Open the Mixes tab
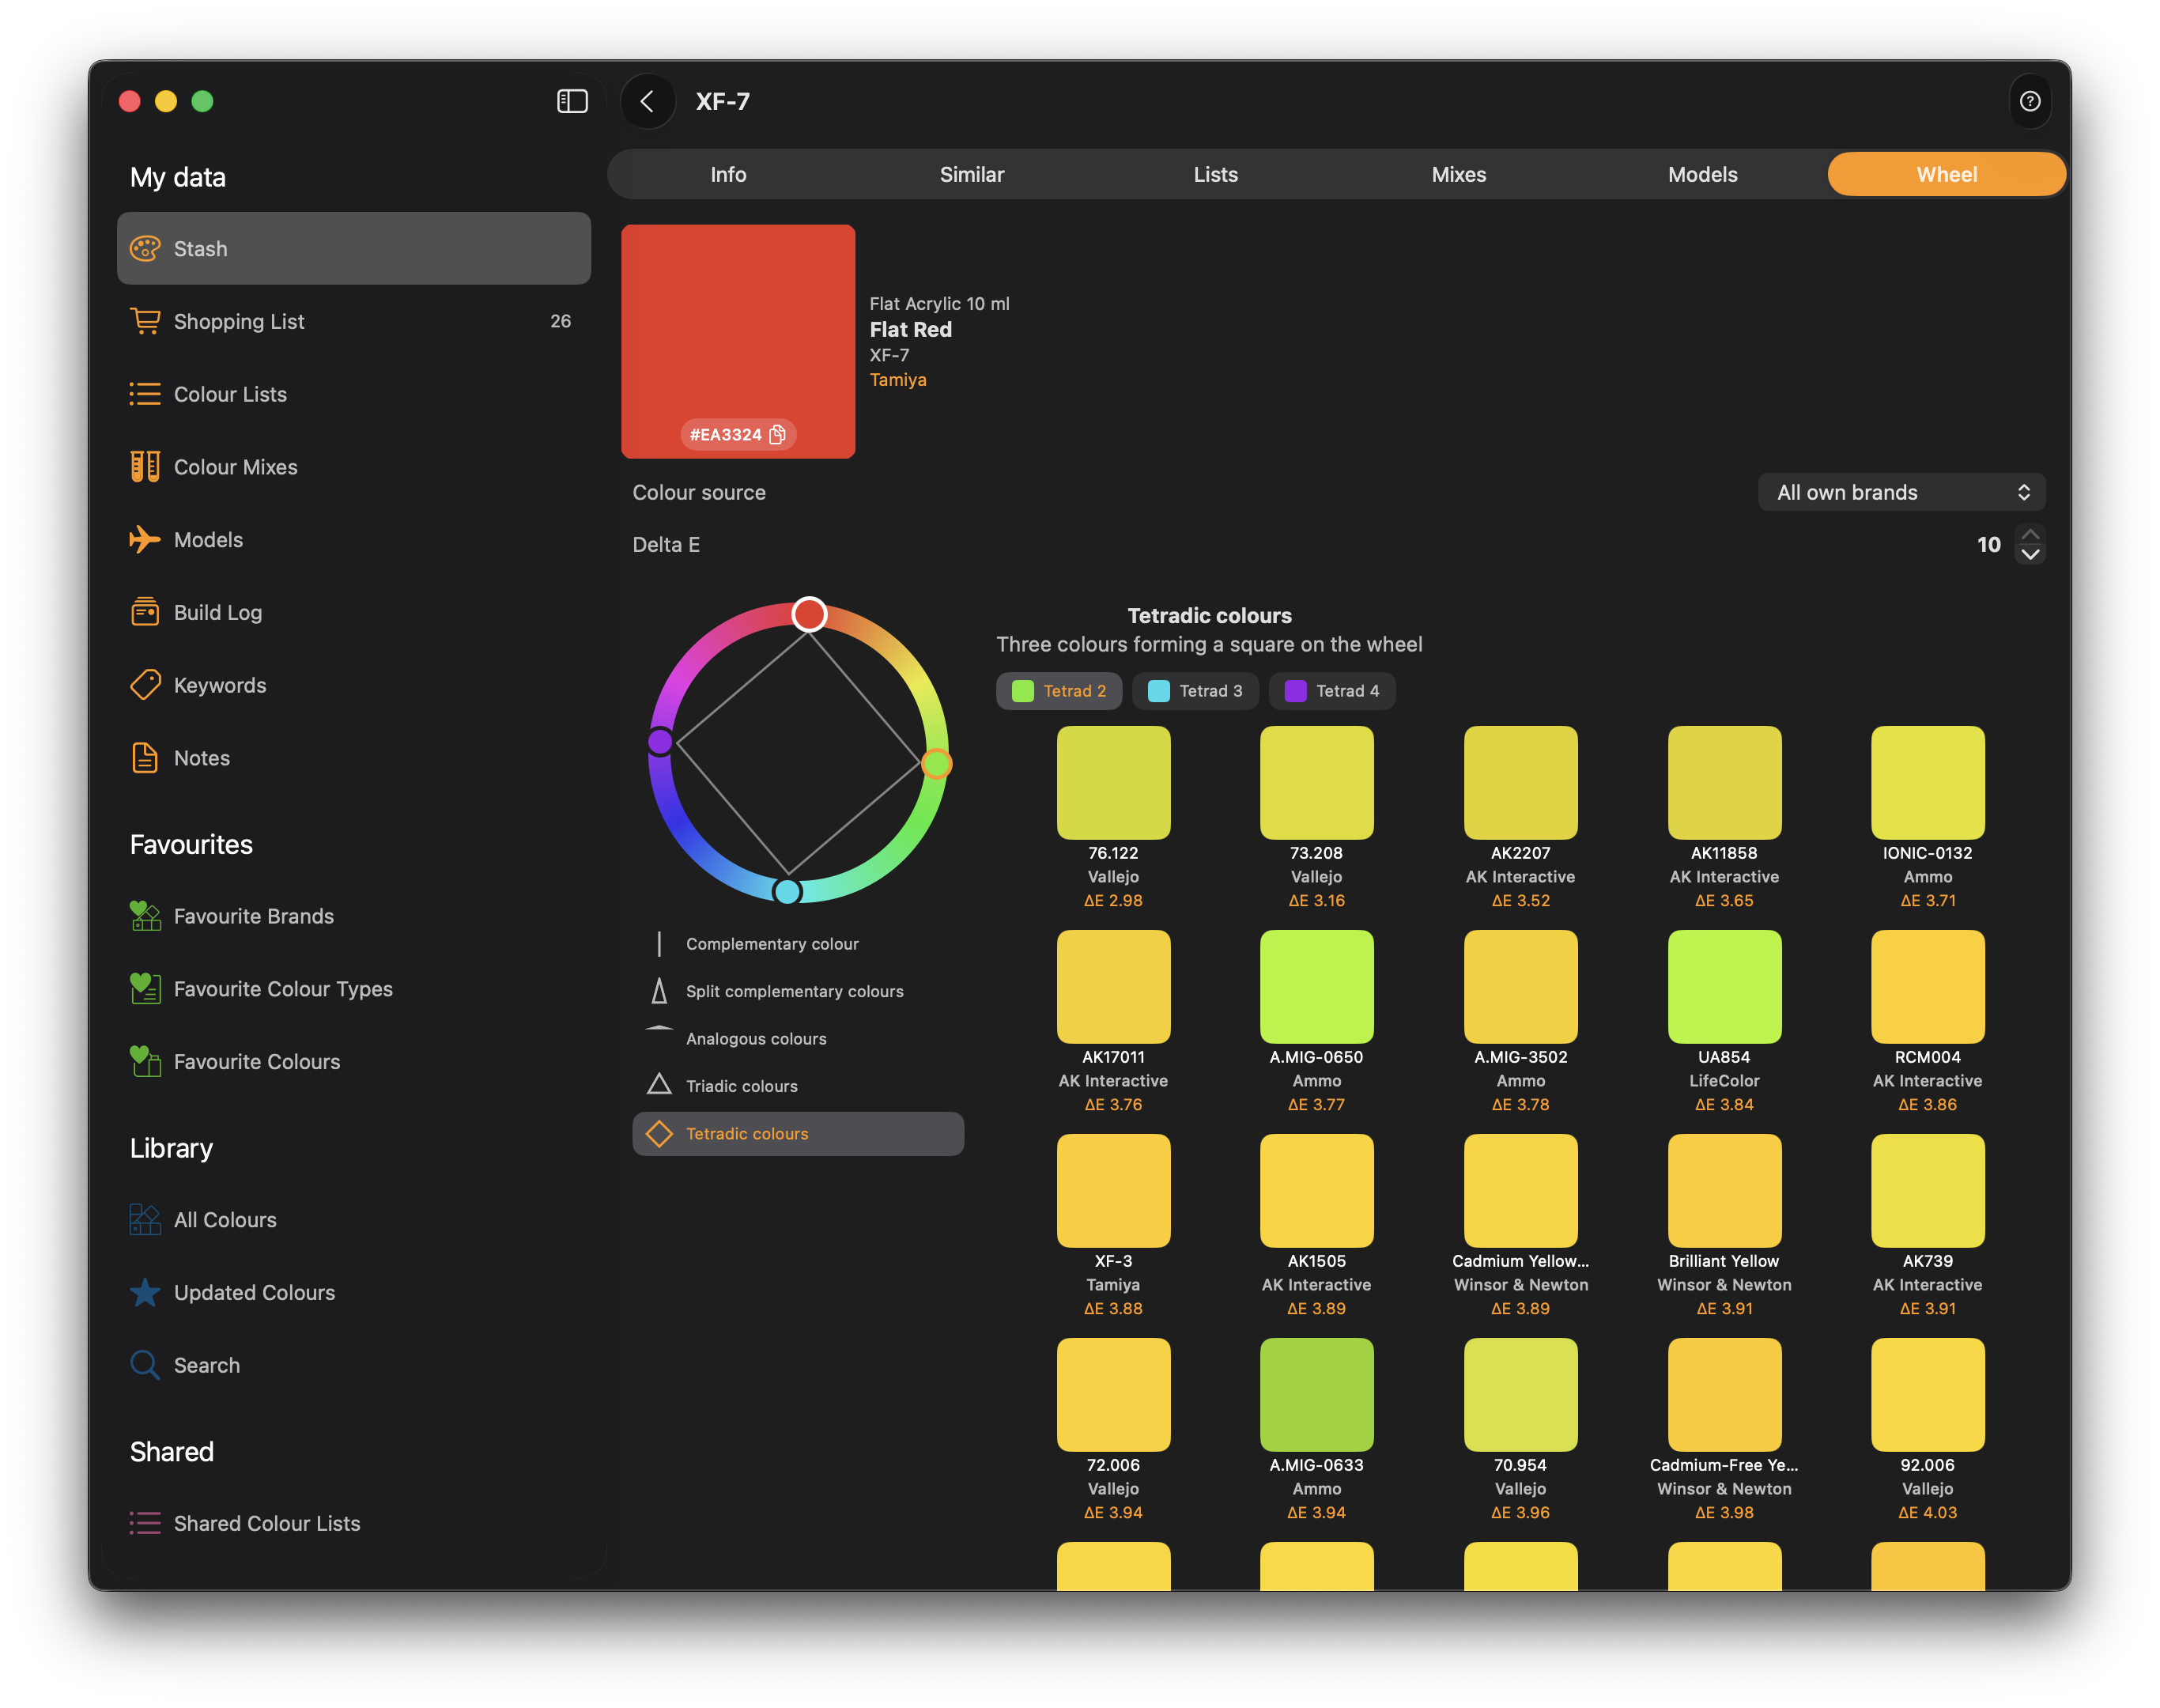This screenshot has height=1708, width=2160. coord(1459,174)
